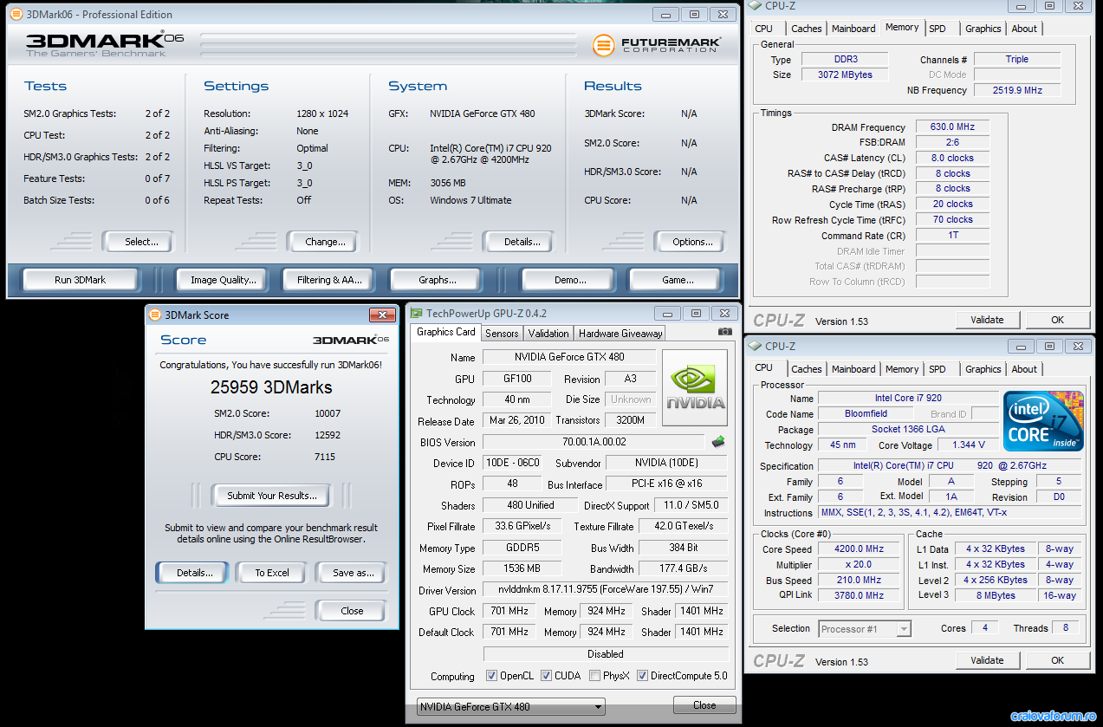This screenshot has height=727, width=1103.
Task: Open the Hardware Giveaway tab
Action: [x=620, y=333]
